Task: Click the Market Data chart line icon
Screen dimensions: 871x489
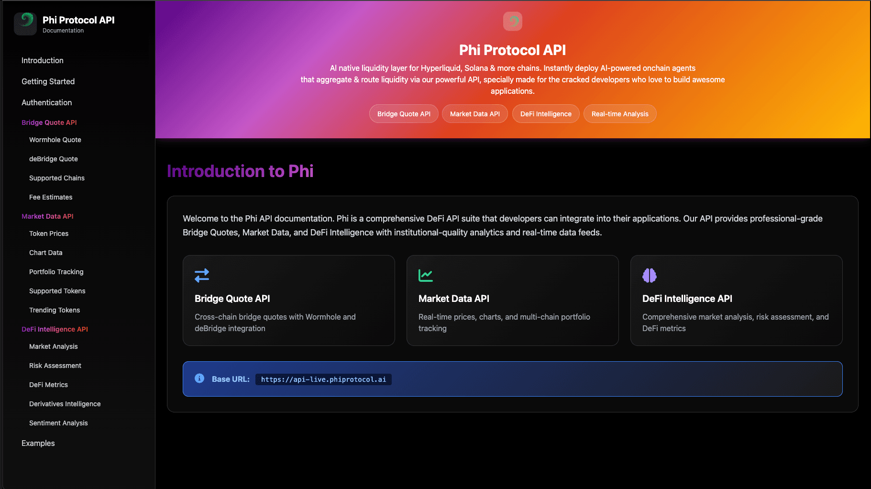Action: 425,275
